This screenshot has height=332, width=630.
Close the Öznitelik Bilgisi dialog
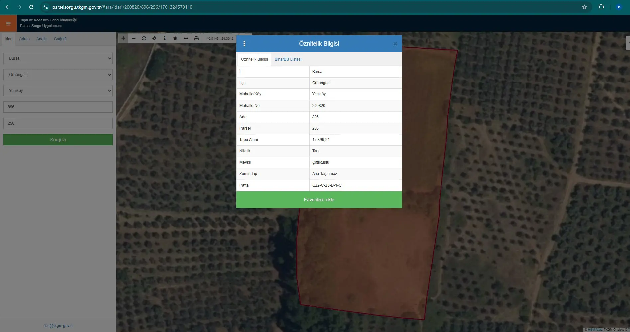pyautogui.click(x=395, y=44)
